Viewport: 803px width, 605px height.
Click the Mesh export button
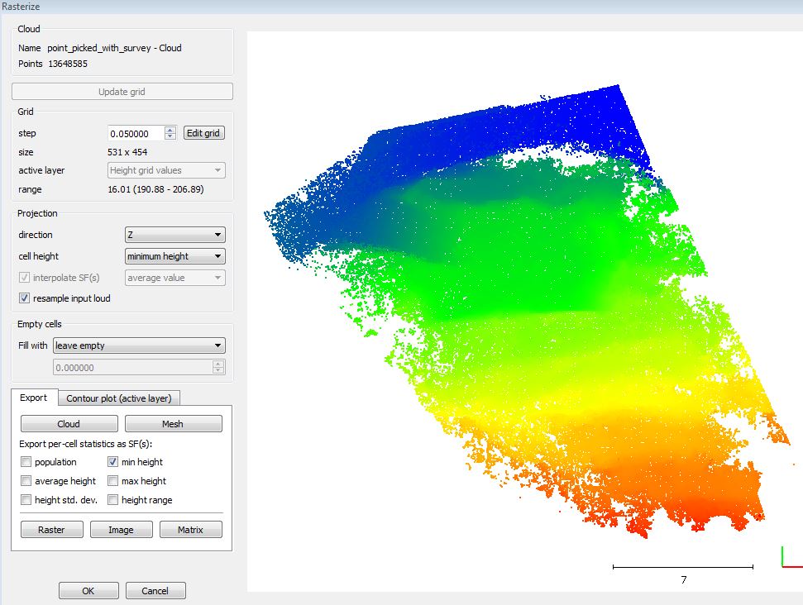click(x=173, y=424)
